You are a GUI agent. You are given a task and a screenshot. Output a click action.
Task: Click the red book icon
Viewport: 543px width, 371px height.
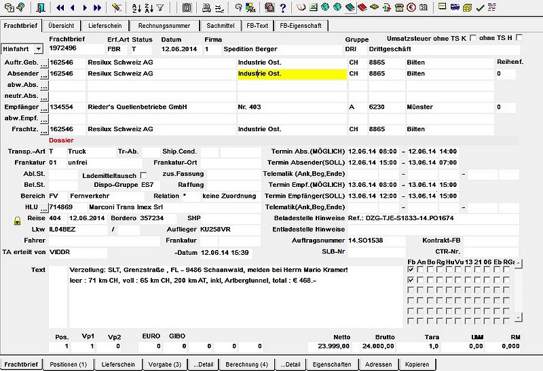point(362,7)
